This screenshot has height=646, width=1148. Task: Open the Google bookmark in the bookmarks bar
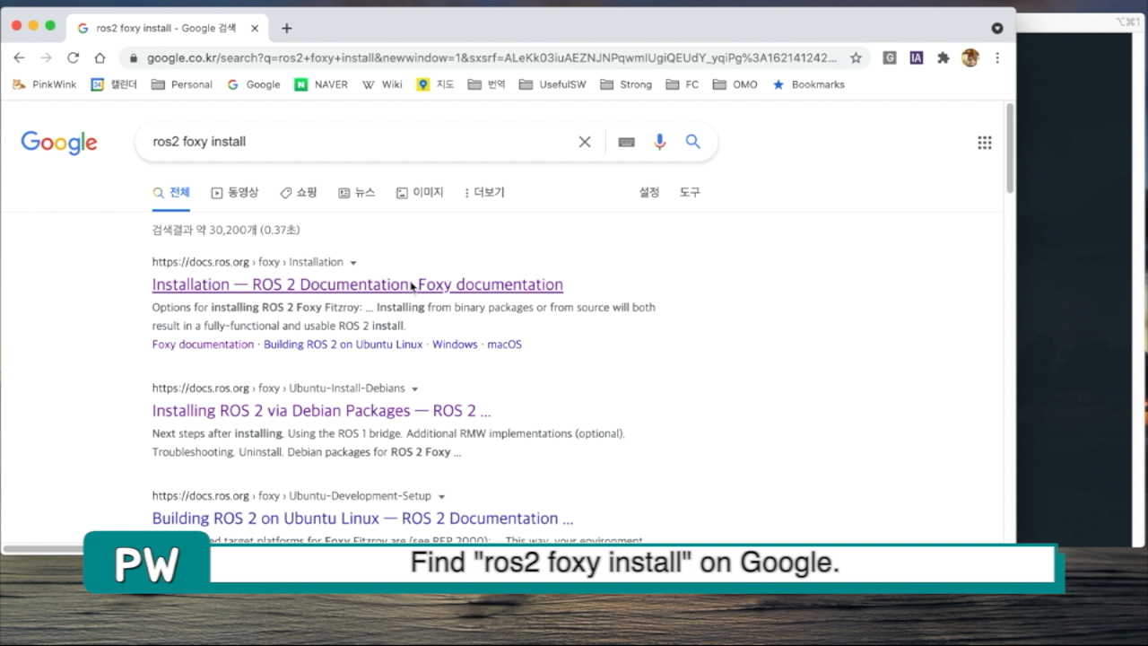pos(254,84)
